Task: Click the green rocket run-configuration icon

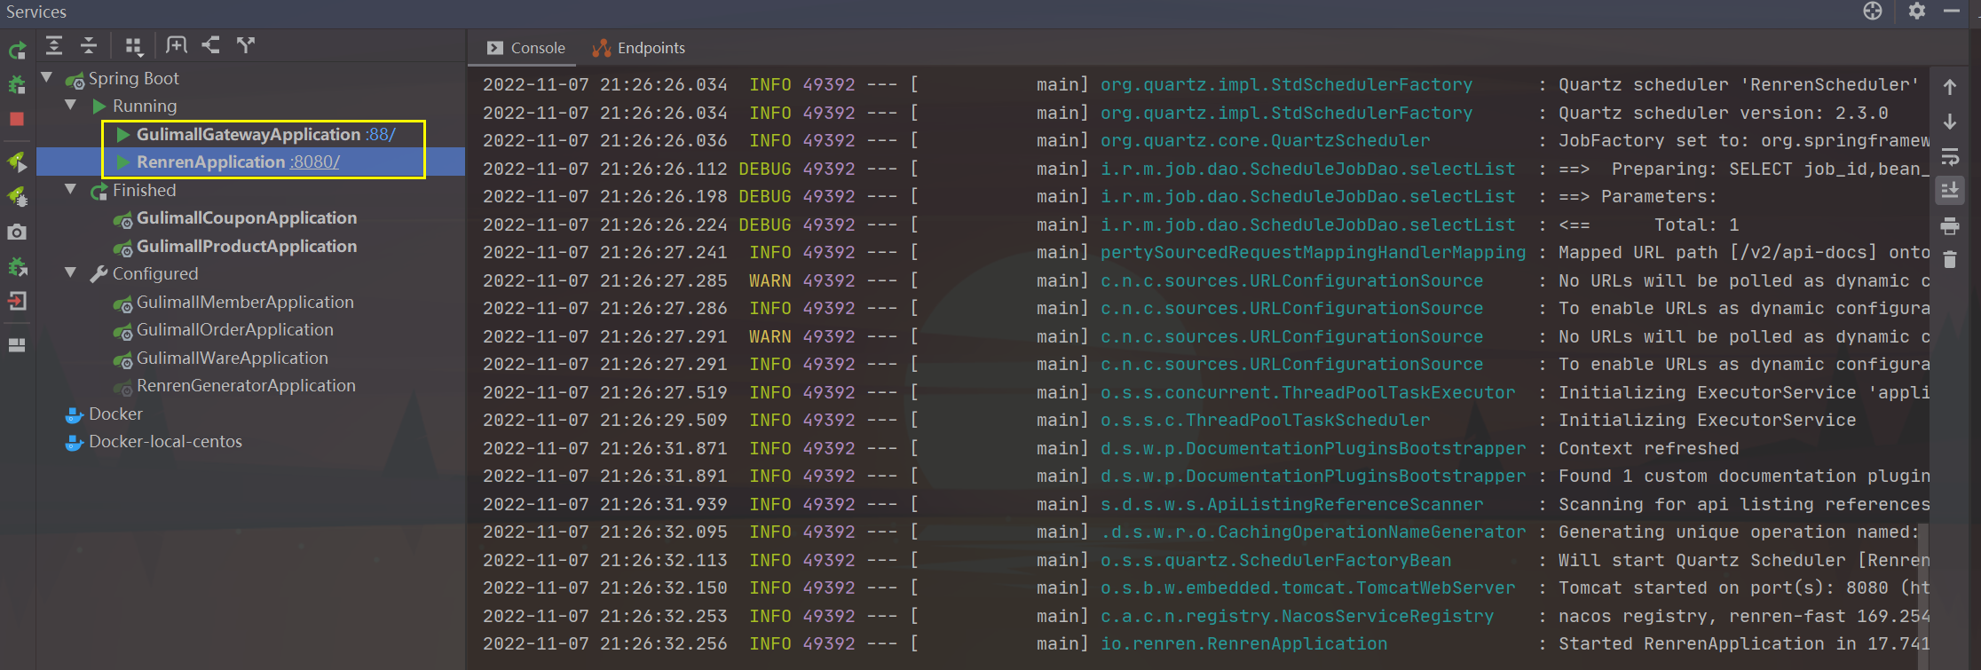Action: 17,162
